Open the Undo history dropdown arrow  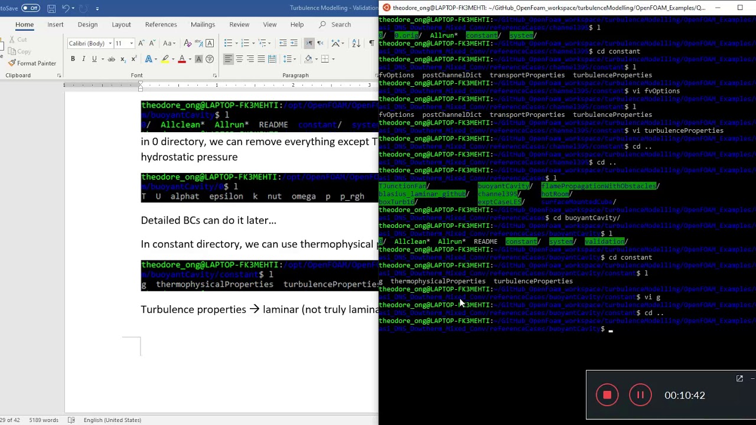click(x=74, y=8)
